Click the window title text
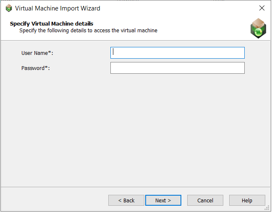Viewport: 272px width, 212px height. click(x=58, y=8)
